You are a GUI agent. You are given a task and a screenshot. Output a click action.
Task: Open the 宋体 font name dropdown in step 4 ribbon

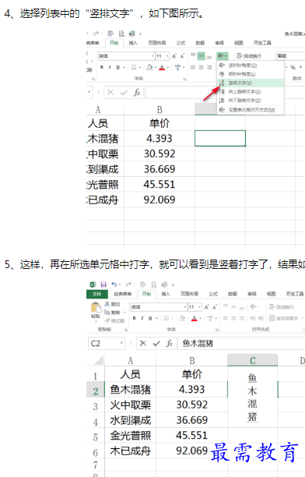pyautogui.click(x=152, y=56)
